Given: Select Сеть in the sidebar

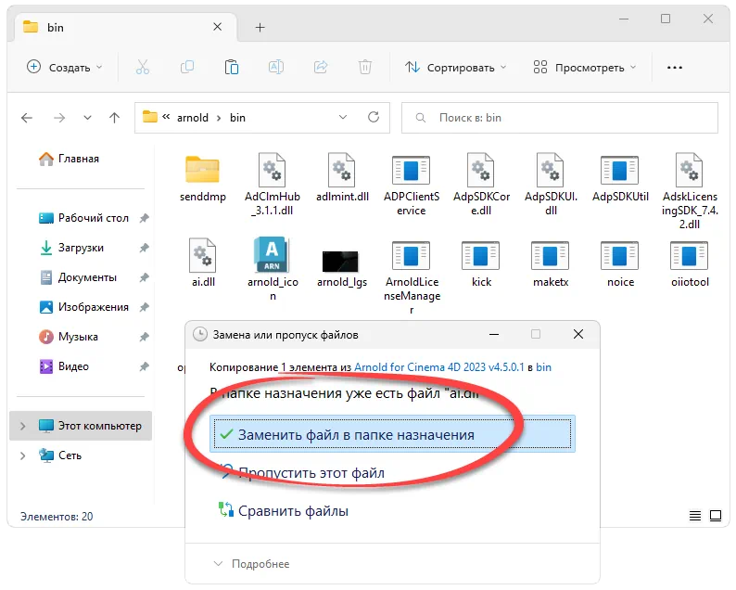Looking at the screenshot, I should tap(60, 455).
